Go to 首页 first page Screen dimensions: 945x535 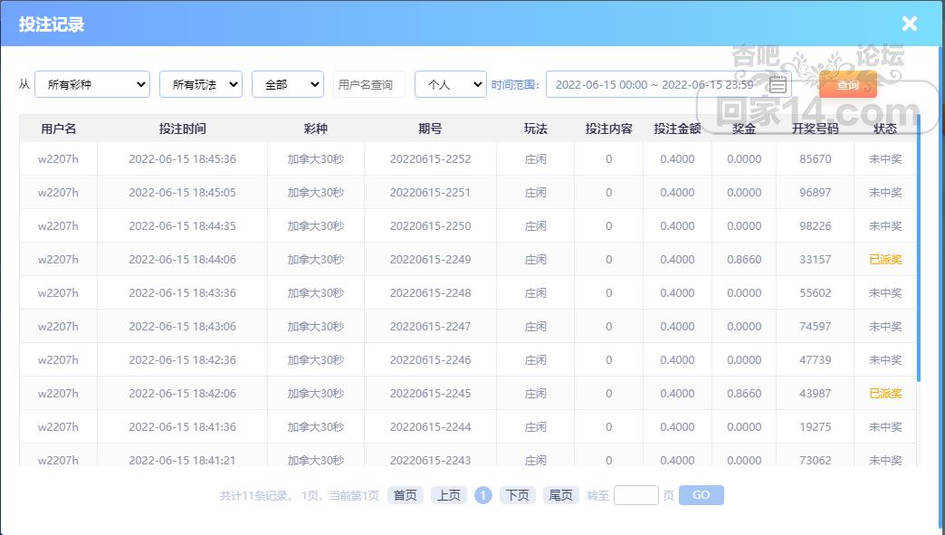[406, 495]
